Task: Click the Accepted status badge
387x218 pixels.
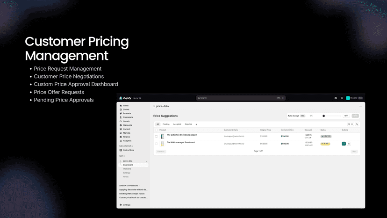Action: point(326,137)
